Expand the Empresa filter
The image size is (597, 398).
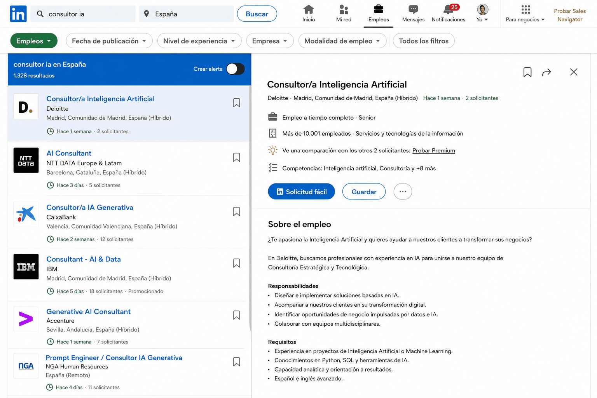coord(270,41)
